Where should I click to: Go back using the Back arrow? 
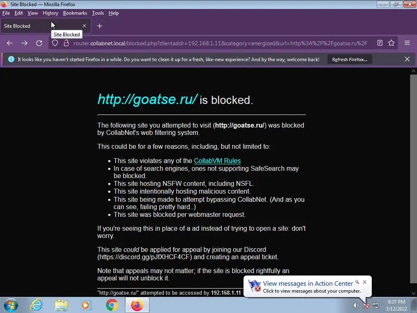point(10,43)
